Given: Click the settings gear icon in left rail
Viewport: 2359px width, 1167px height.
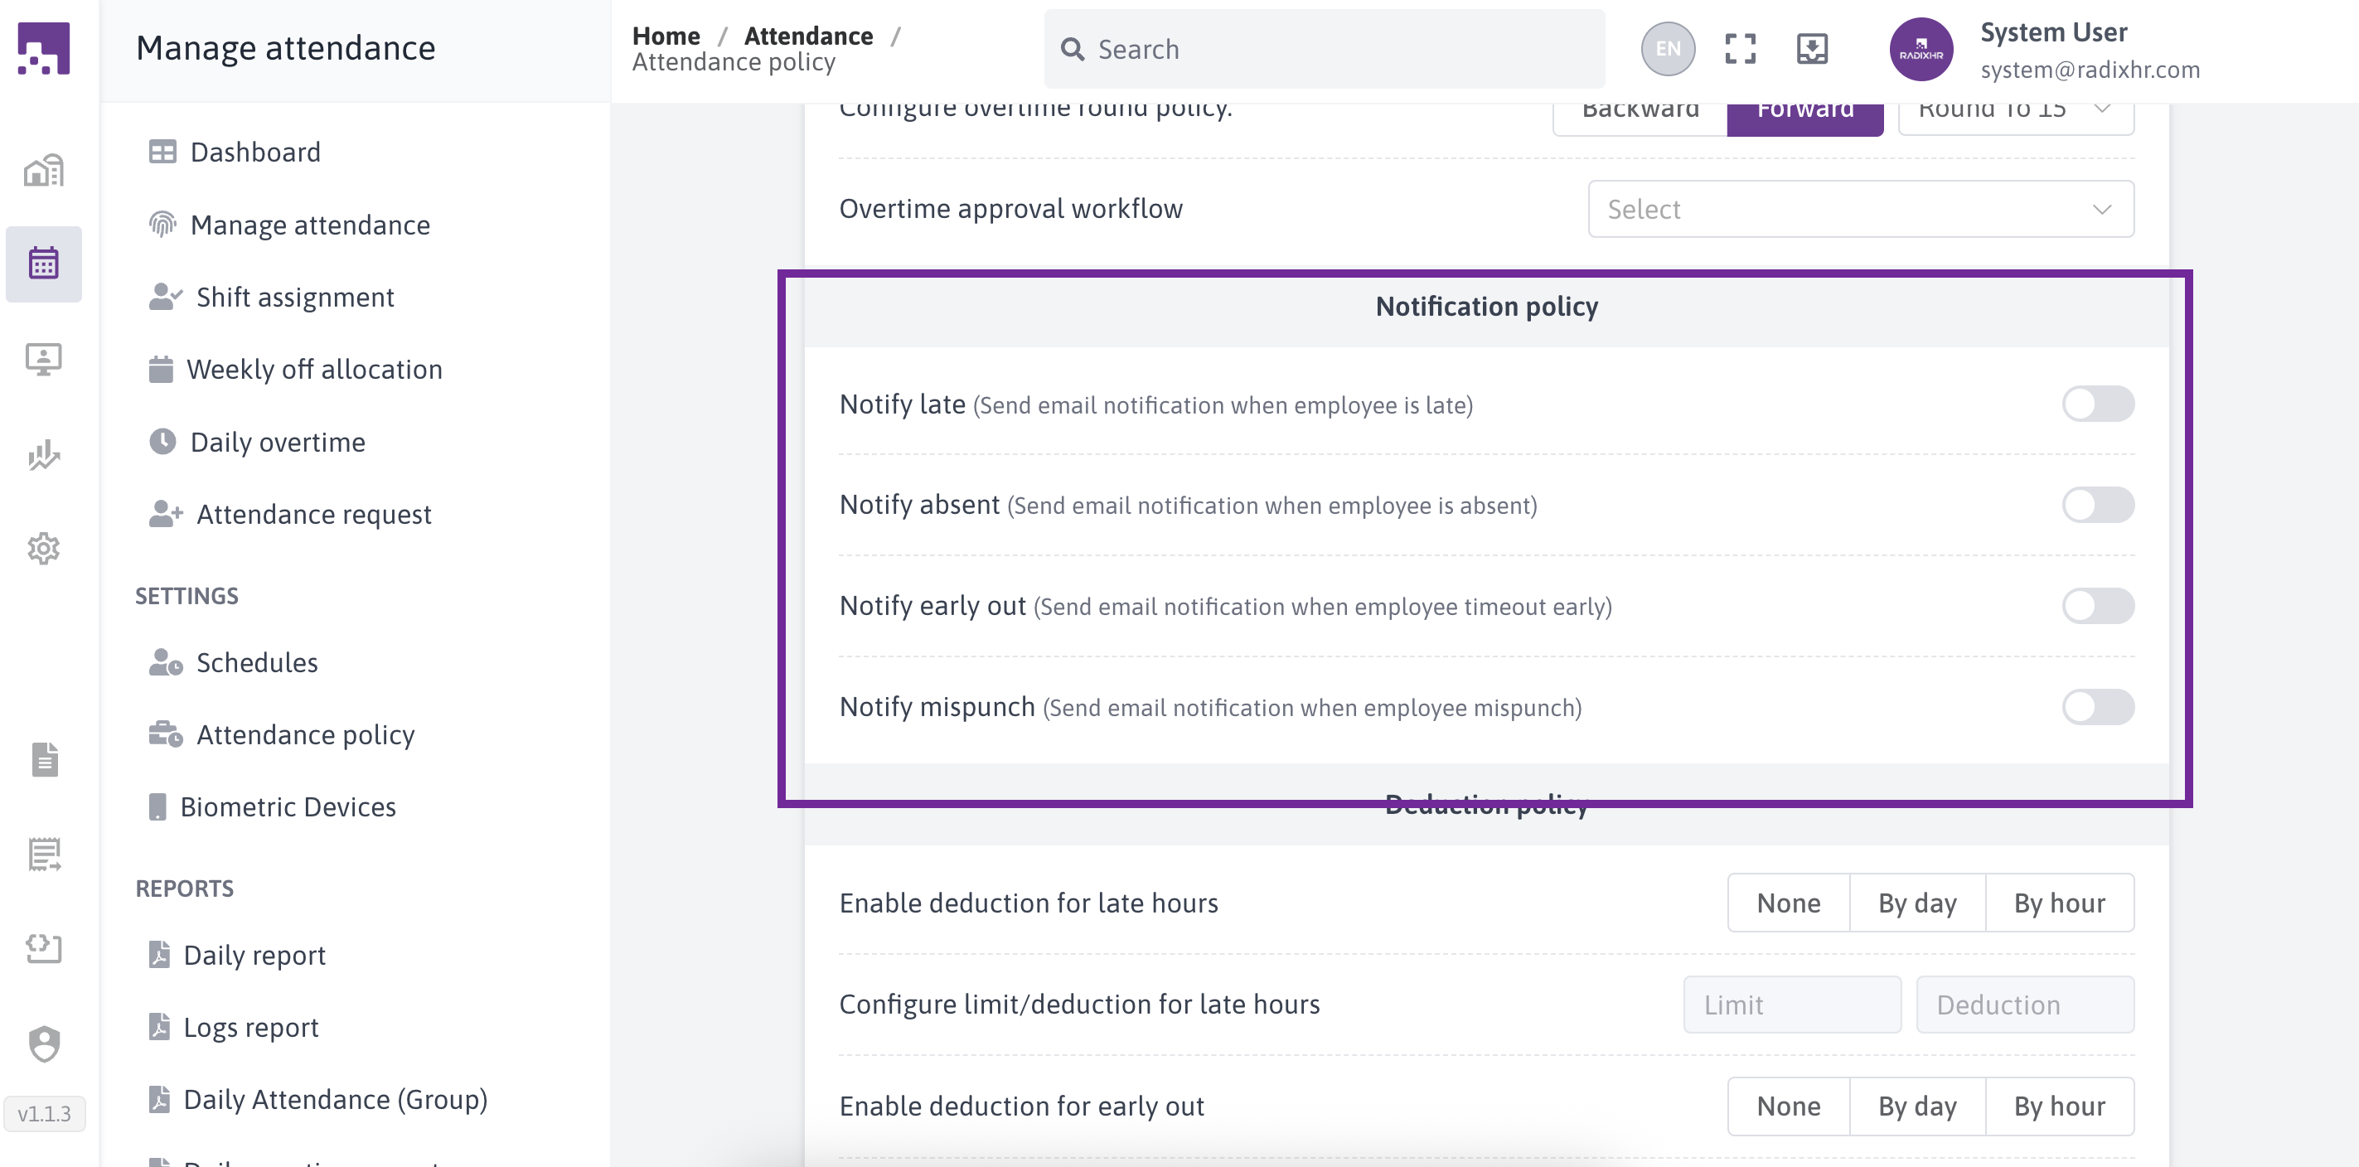Looking at the screenshot, I should pos(43,549).
